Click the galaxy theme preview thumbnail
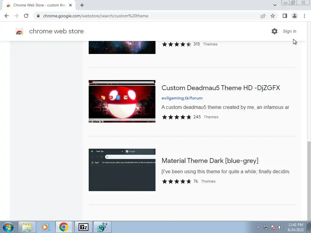 coord(122,47)
